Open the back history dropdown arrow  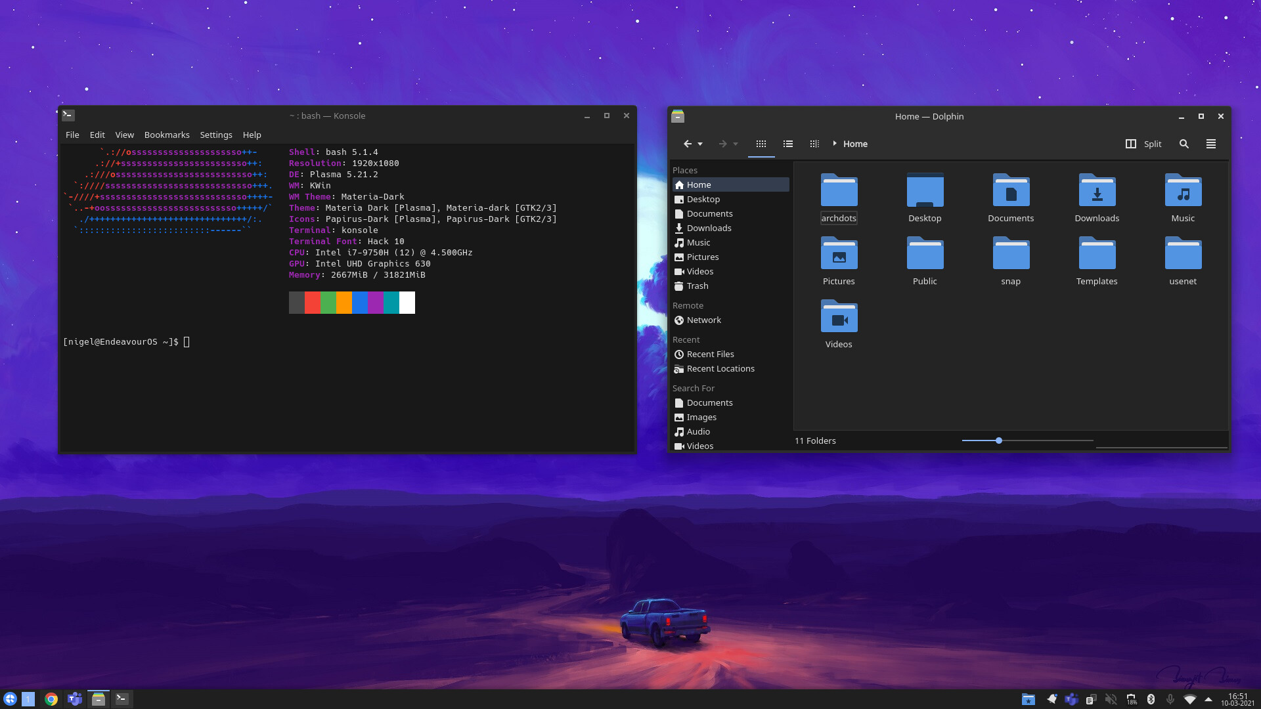tap(700, 144)
